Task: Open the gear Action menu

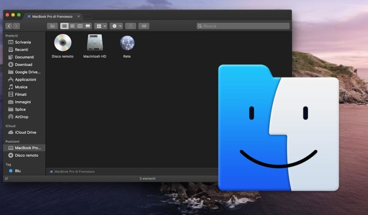Action: tap(116, 26)
